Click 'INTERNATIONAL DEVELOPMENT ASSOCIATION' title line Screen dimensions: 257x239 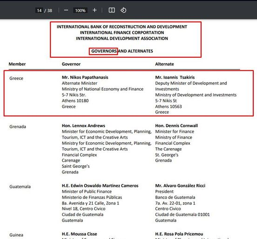tap(122, 39)
